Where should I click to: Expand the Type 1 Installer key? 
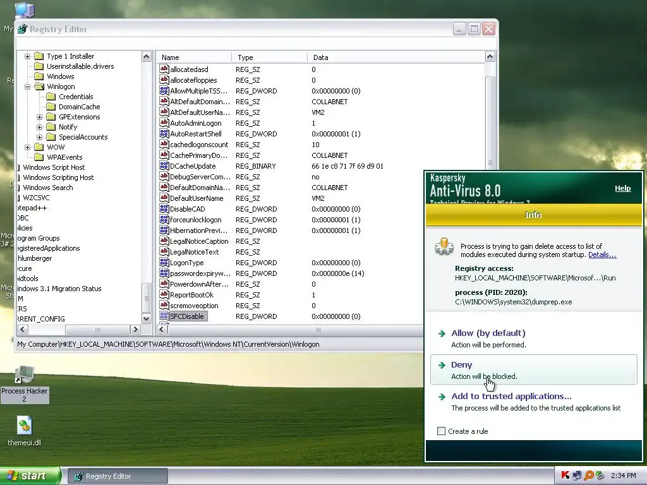(27, 56)
